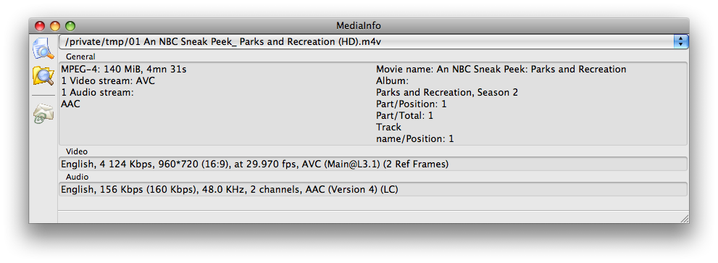Select the /private/tmp file path combo box

[373, 42]
